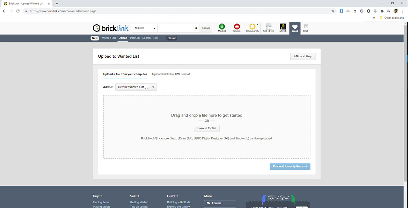Open the shopping Cart
The width and height of the screenshot is (408, 208).
coord(305,28)
